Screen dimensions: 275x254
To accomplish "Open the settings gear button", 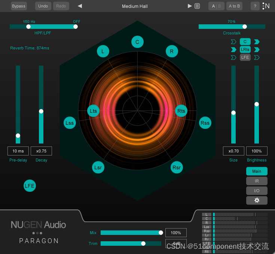I will point(257,200).
